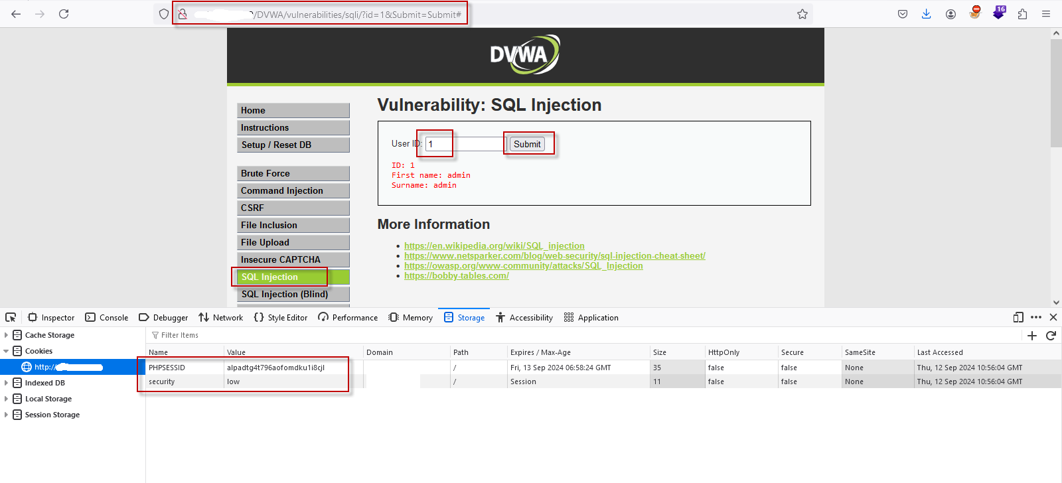Screen dimensions: 1062x483
Task: Switch to the Console tab
Action: 107,318
